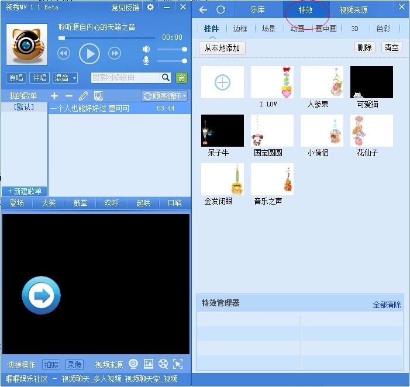Click the play button in the player
The image size is (410, 387).
[89, 54]
